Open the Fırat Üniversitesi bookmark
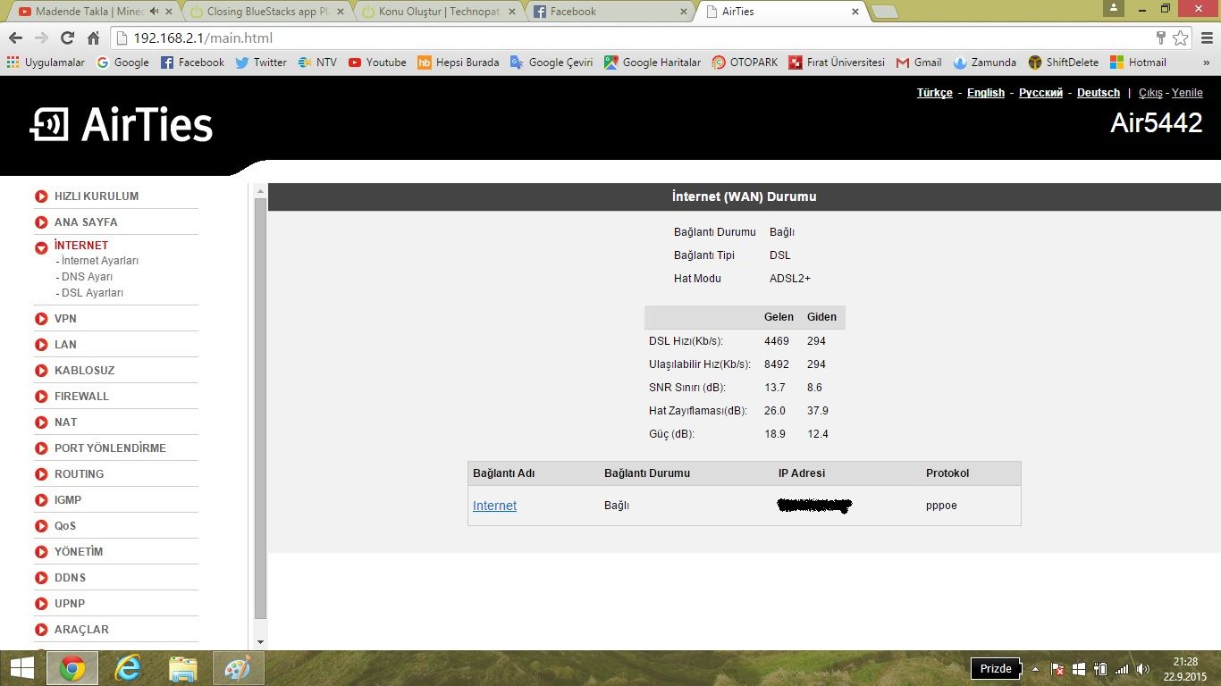This screenshot has width=1221, height=686. pyautogui.click(x=837, y=63)
